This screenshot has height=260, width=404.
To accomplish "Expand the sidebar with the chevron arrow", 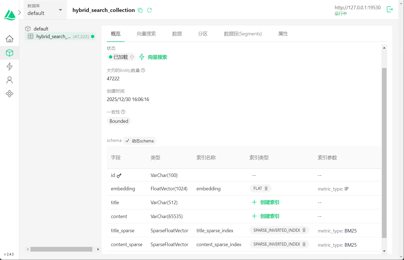I will click(20, 13).
